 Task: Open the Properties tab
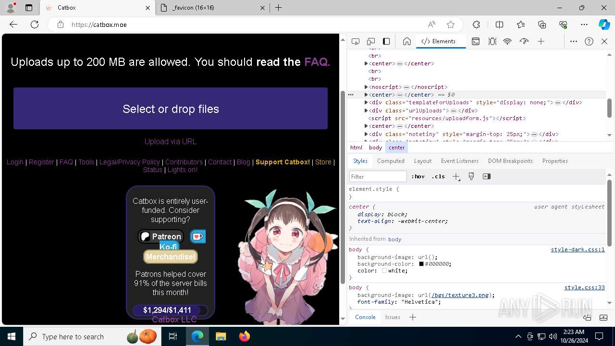tap(555, 161)
